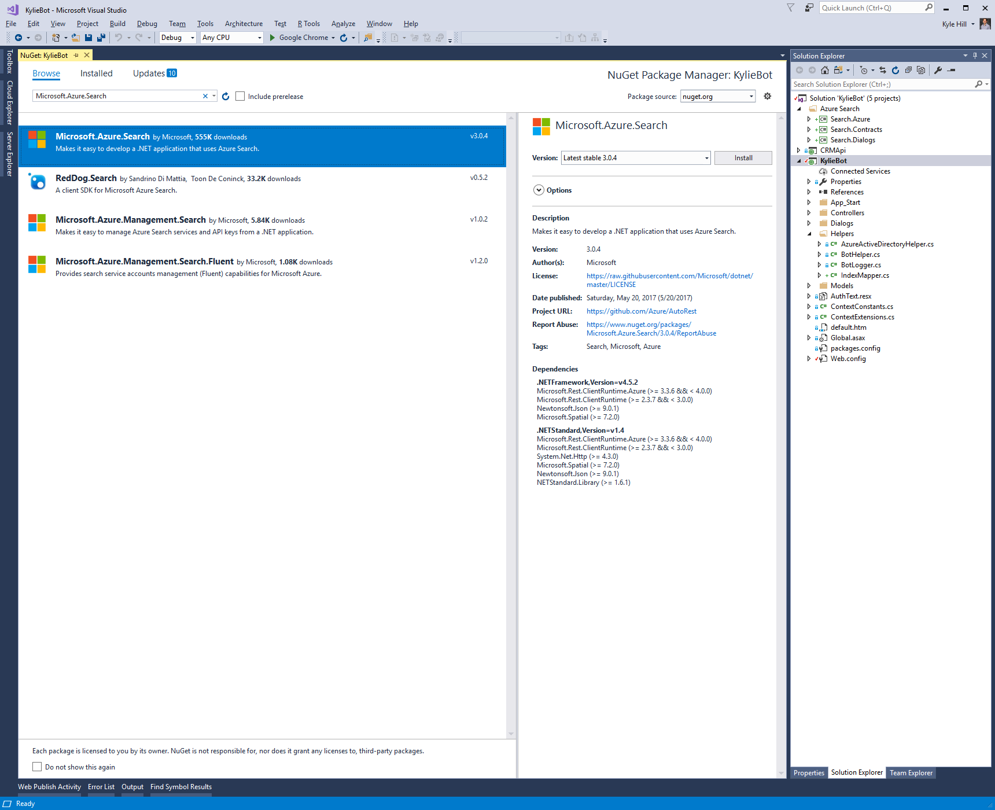This screenshot has width=995, height=810.
Task: Start debugging with Google Chrome
Action: coord(298,38)
